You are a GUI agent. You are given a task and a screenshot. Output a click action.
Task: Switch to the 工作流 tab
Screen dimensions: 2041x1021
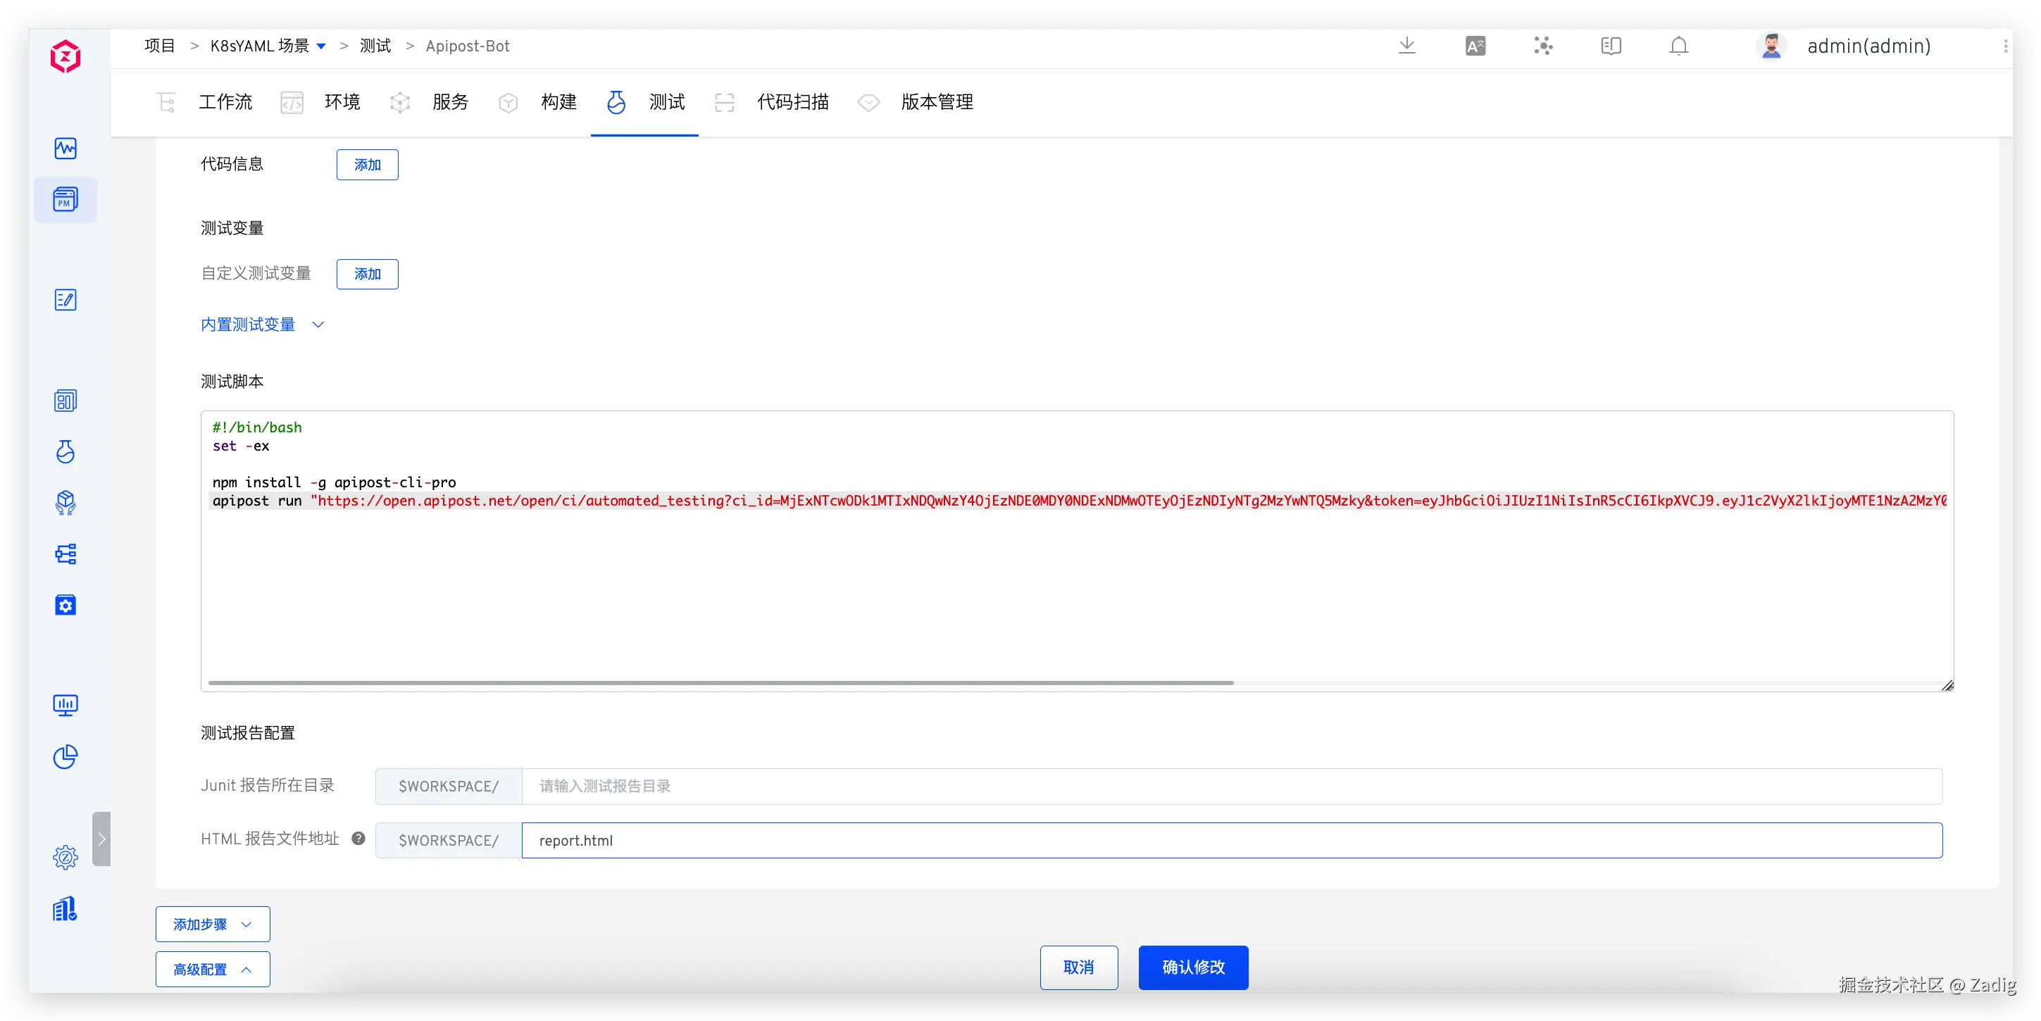pos(224,102)
